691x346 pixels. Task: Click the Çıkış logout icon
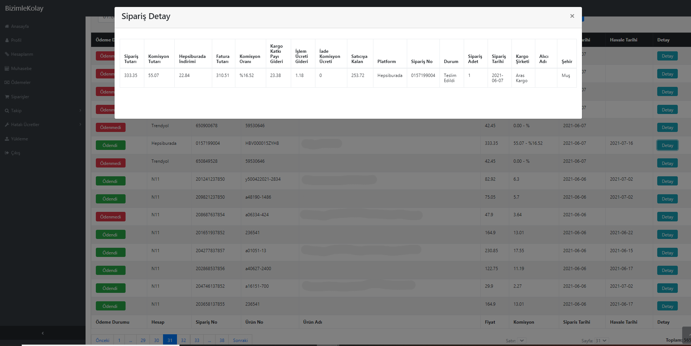(7, 153)
